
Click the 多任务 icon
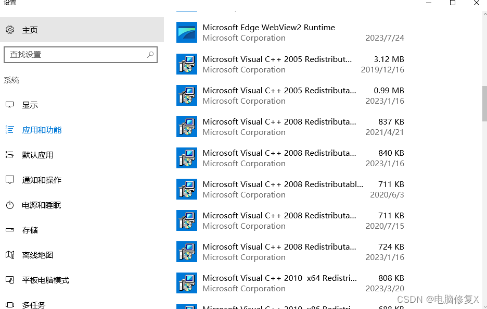tap(10, 305)
